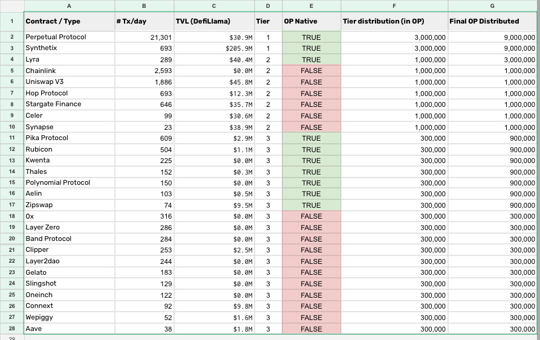
Task: Click the 'Perpetual Protocol' cell
Action: [x=68, y=37]
